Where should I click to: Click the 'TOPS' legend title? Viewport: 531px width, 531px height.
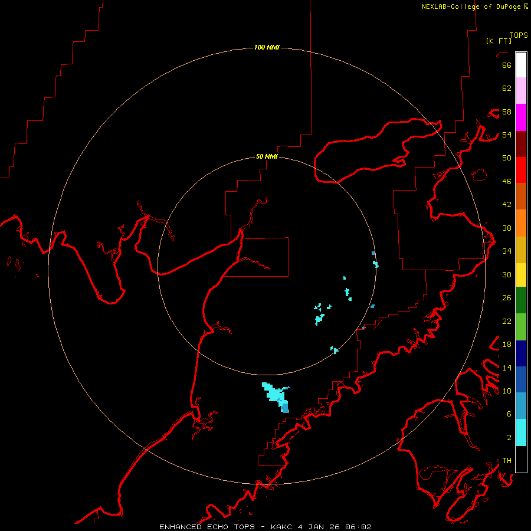pos(519,35)
